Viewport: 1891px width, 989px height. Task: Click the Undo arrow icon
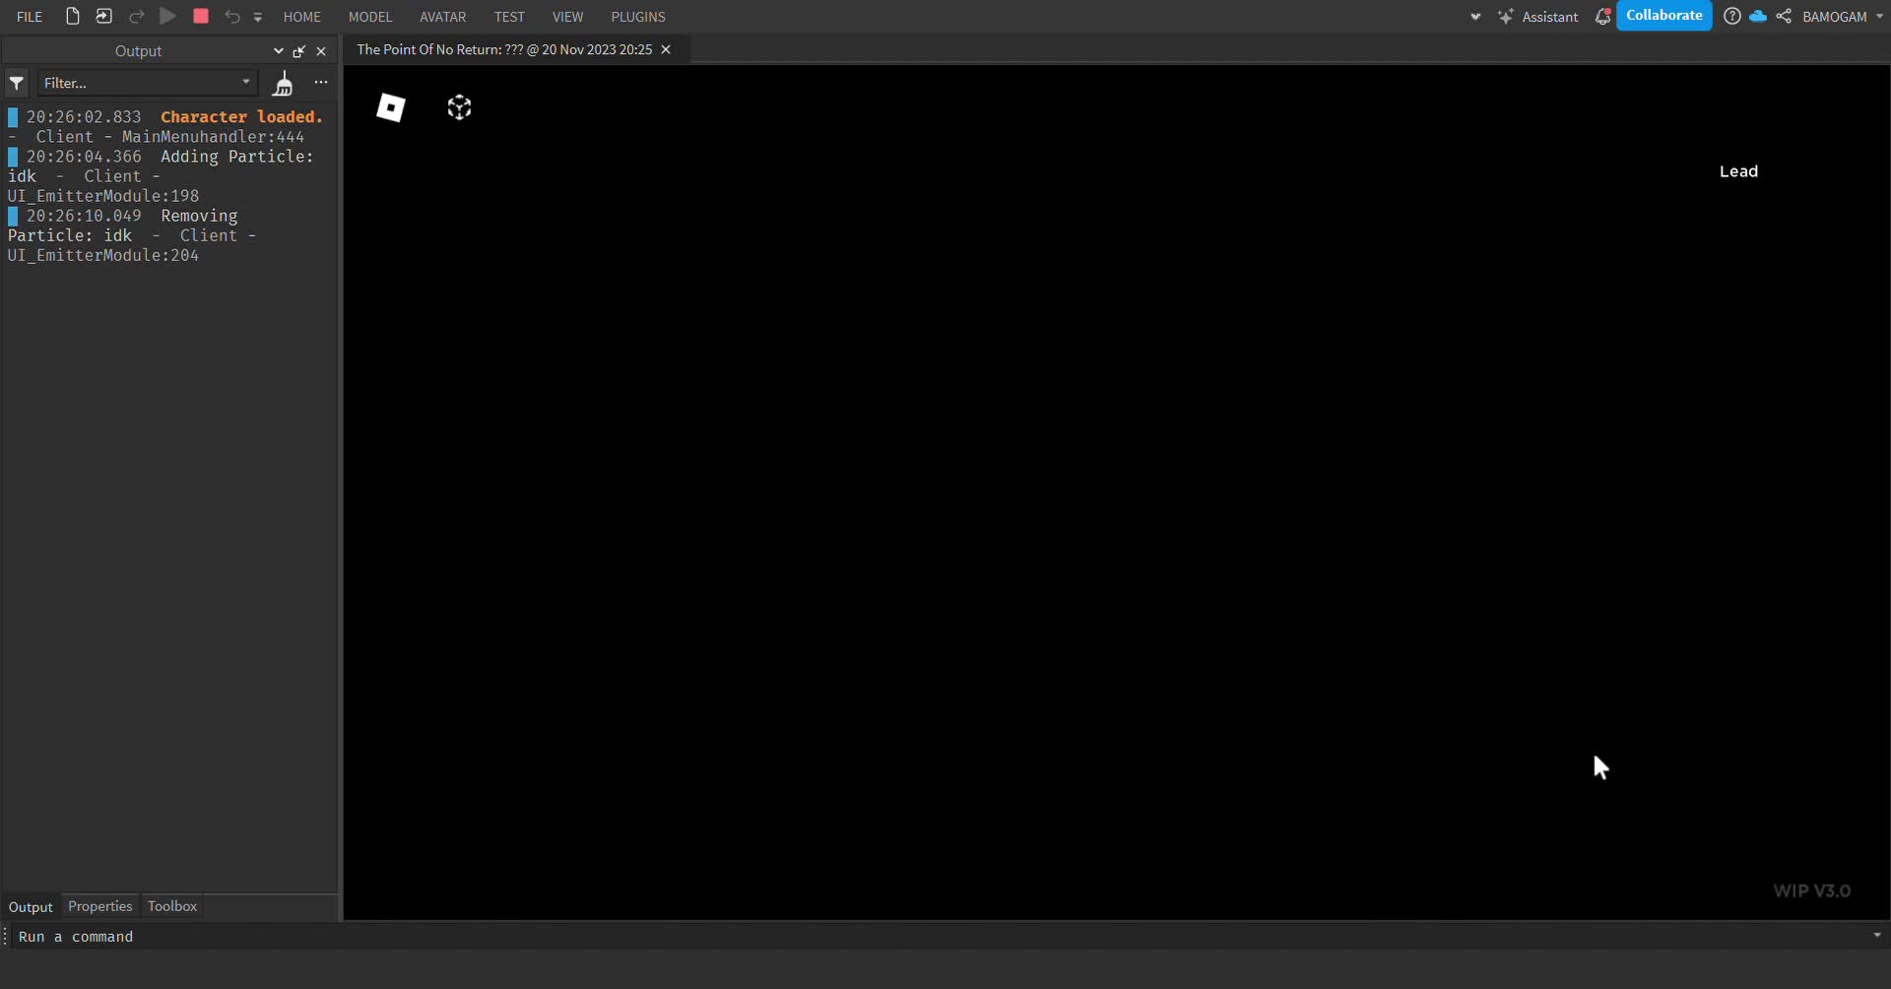(x=232, y=17)
